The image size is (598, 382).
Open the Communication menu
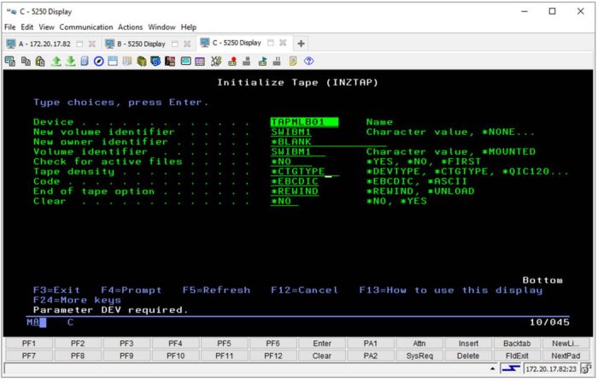86,27
